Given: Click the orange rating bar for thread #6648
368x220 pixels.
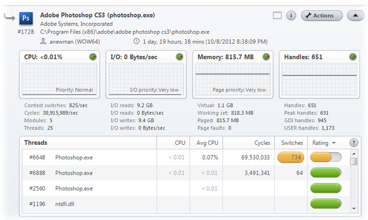Looking at the screenshot, I should tap(326, 157).
